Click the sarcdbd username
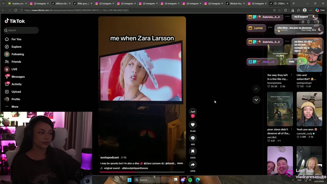This screenshot has height=184, width=327. tap(272, 137)
